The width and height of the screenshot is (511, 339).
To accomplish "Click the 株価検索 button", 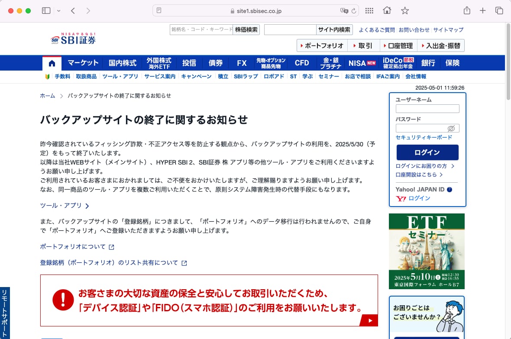I will click(246, 30).
